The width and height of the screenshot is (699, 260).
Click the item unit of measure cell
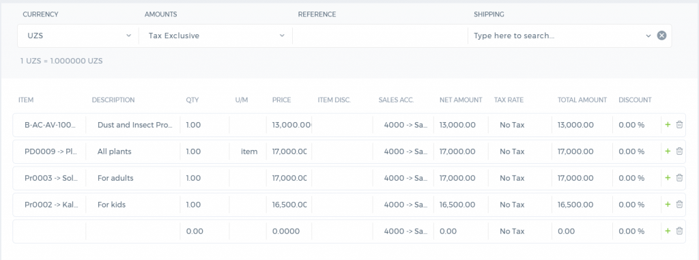pyautogui.click(x=248, y=151)
